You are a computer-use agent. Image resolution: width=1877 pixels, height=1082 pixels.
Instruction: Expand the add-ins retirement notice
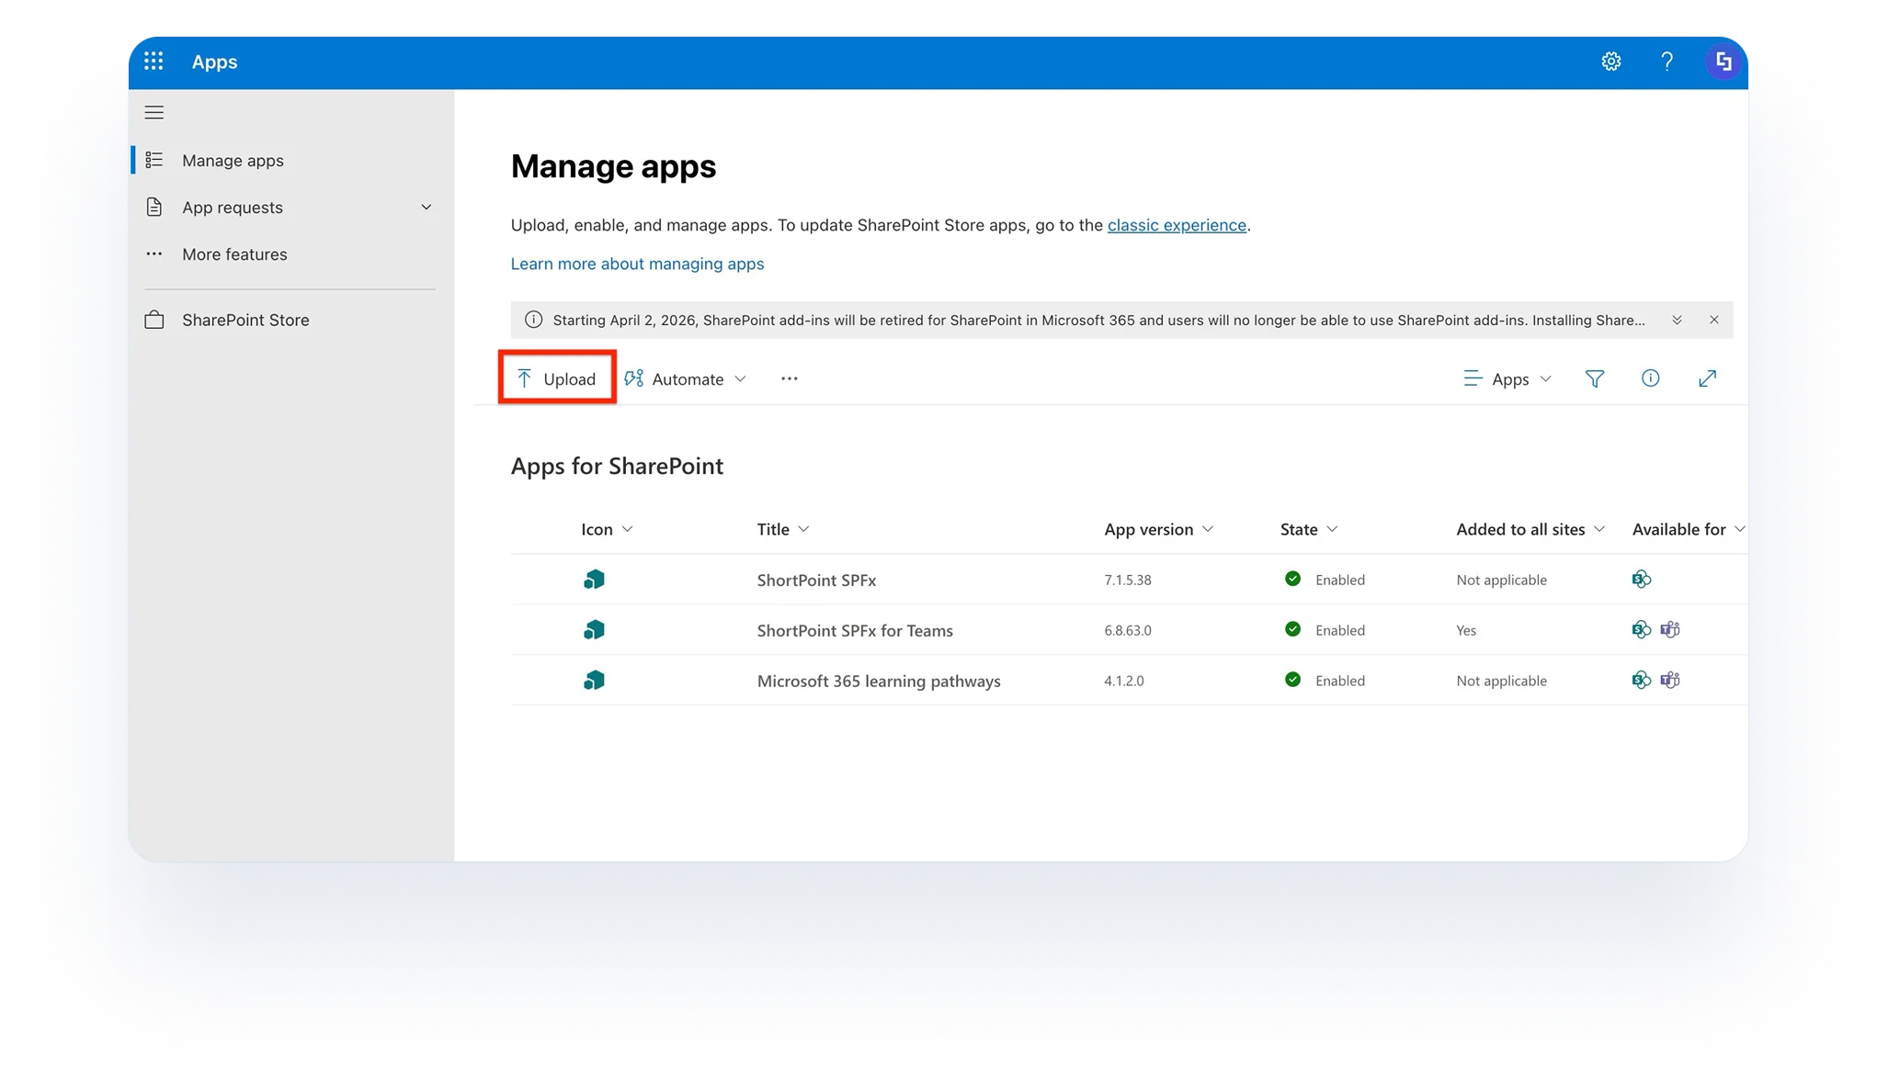[x=1677, y=320]
